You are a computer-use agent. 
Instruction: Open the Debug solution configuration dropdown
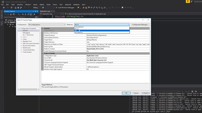36,8
